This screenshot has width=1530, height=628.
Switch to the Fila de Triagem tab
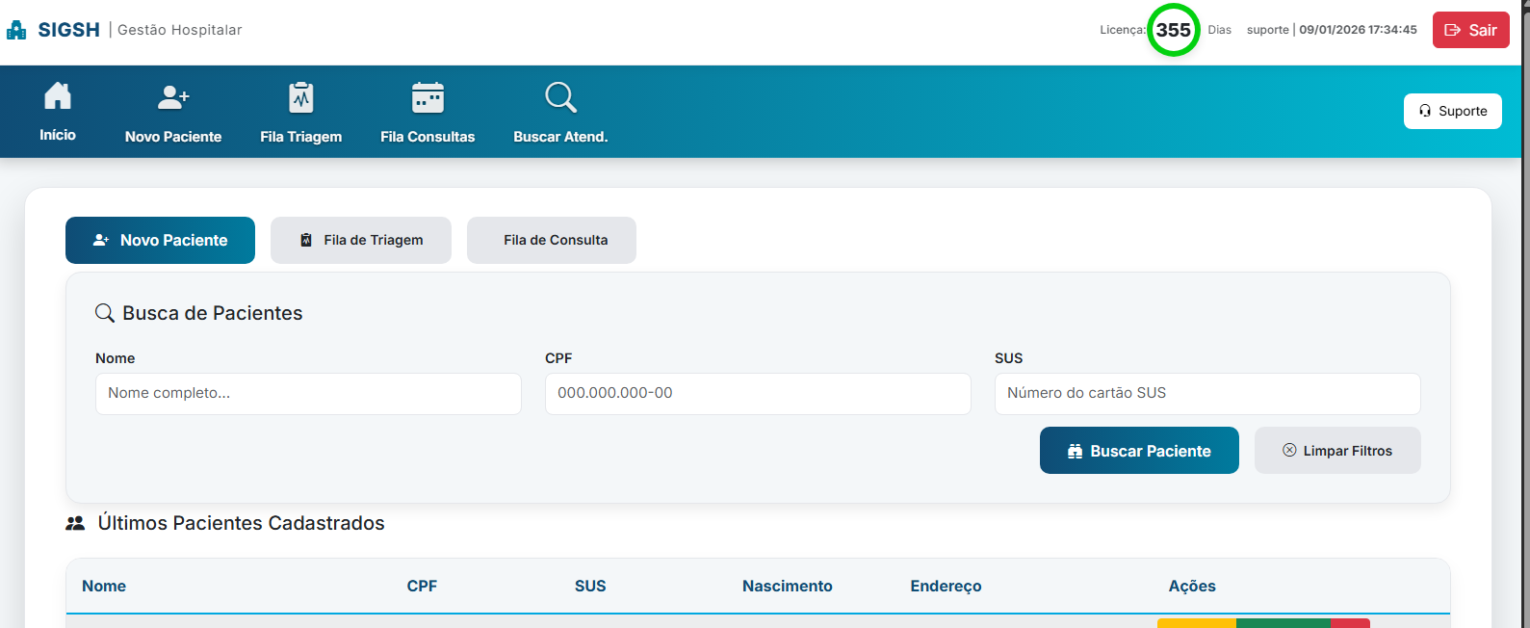pyautogui.click(x=361, y=240)
